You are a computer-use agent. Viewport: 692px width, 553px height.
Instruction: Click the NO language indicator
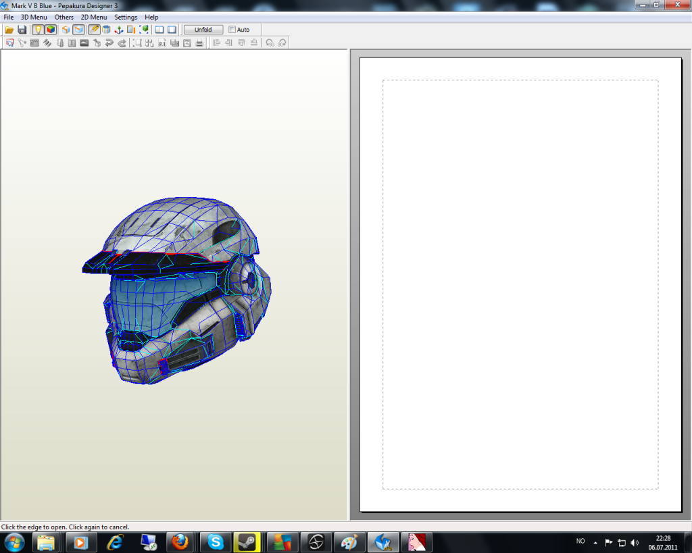pos(580,541)
